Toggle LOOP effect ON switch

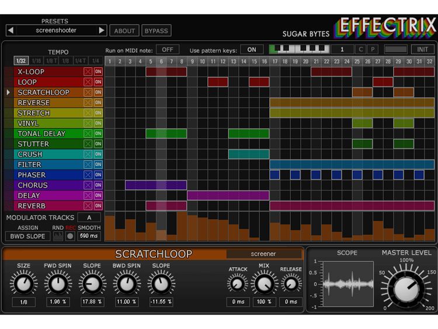click(98, 82)
